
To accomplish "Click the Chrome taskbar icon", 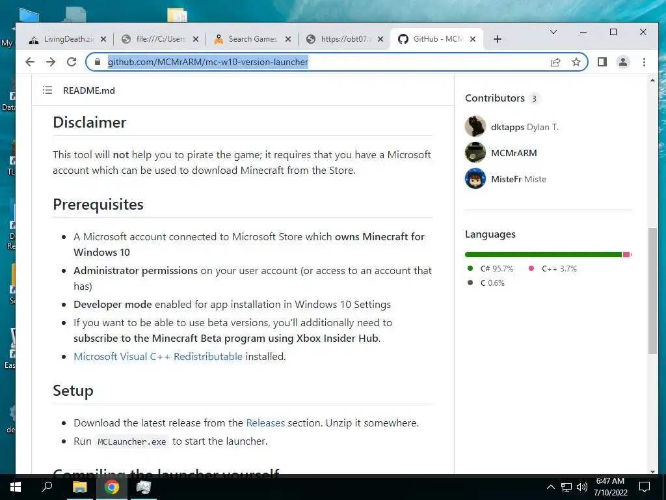I will [x=112, y=487].
